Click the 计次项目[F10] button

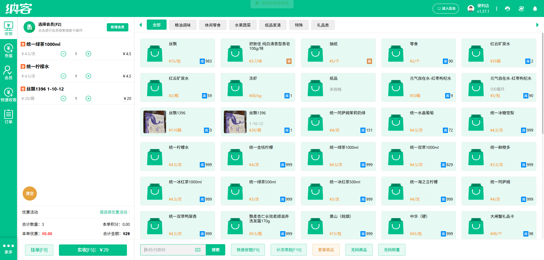pos(289,250)
